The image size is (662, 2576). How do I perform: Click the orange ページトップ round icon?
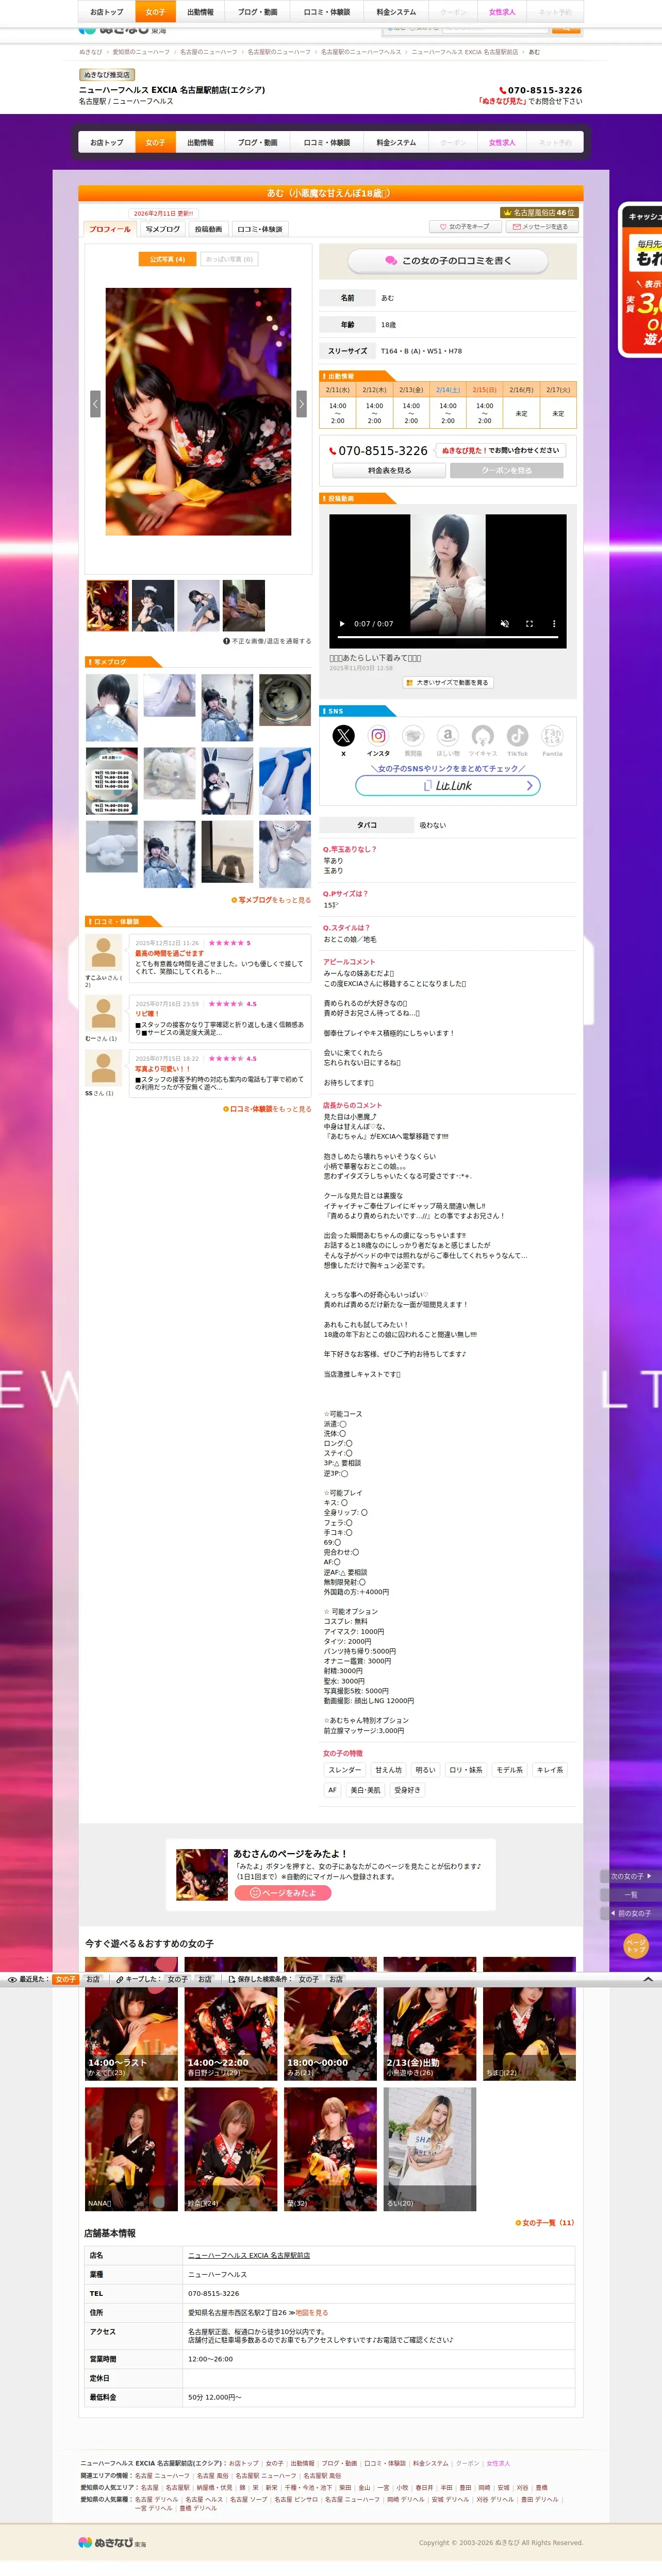(x=636, y=1945)
